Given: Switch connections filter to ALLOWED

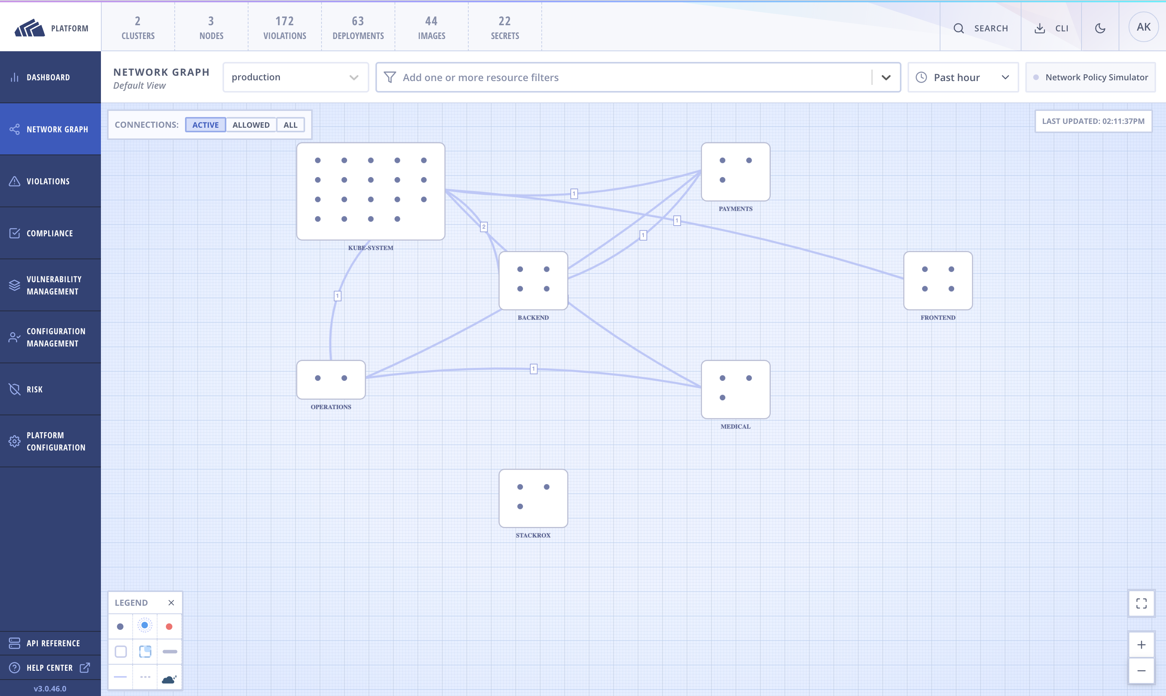Looking at the screenshot, I should (x=251, y=124).
